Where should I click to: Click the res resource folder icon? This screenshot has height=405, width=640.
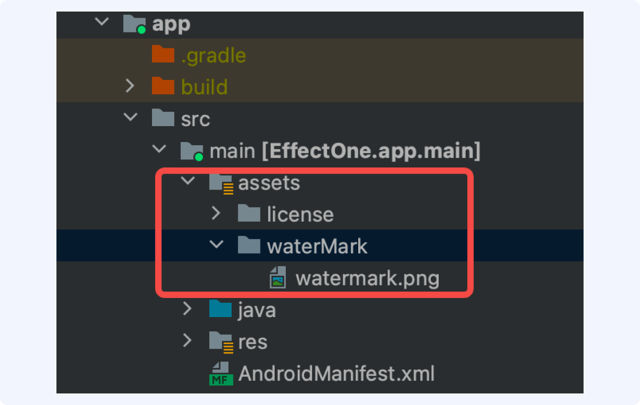click(221, 342)
